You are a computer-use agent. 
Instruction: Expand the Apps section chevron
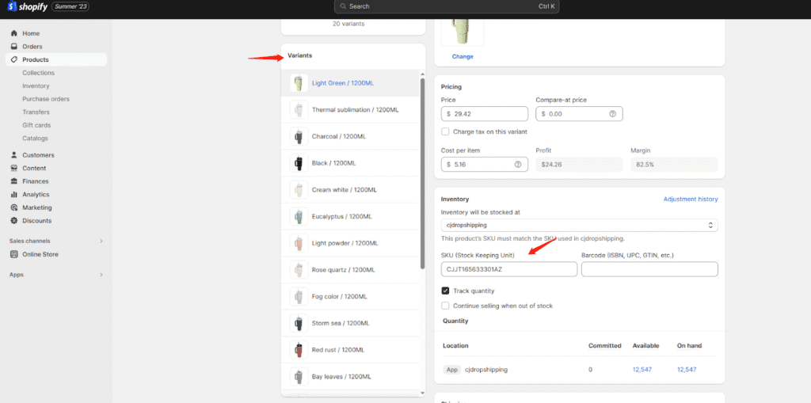pos(101,275)
